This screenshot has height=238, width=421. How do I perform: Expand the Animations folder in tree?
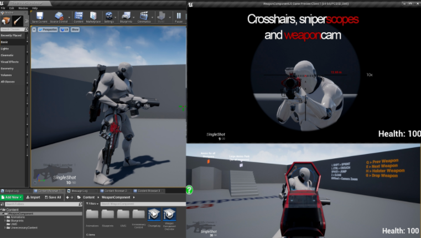click(x=5, y=218)
